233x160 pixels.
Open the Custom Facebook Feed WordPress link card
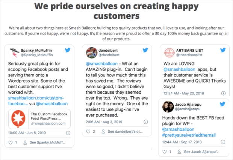tap(39, 118)
